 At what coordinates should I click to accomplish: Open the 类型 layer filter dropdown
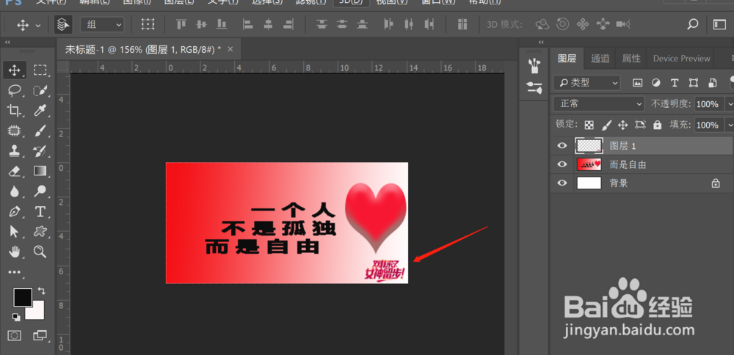pyautogui.click(x=586, y=83)
